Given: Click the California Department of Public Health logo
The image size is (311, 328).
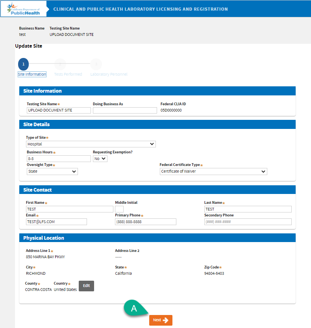Looking at the screenshot, I should (23, 9).
